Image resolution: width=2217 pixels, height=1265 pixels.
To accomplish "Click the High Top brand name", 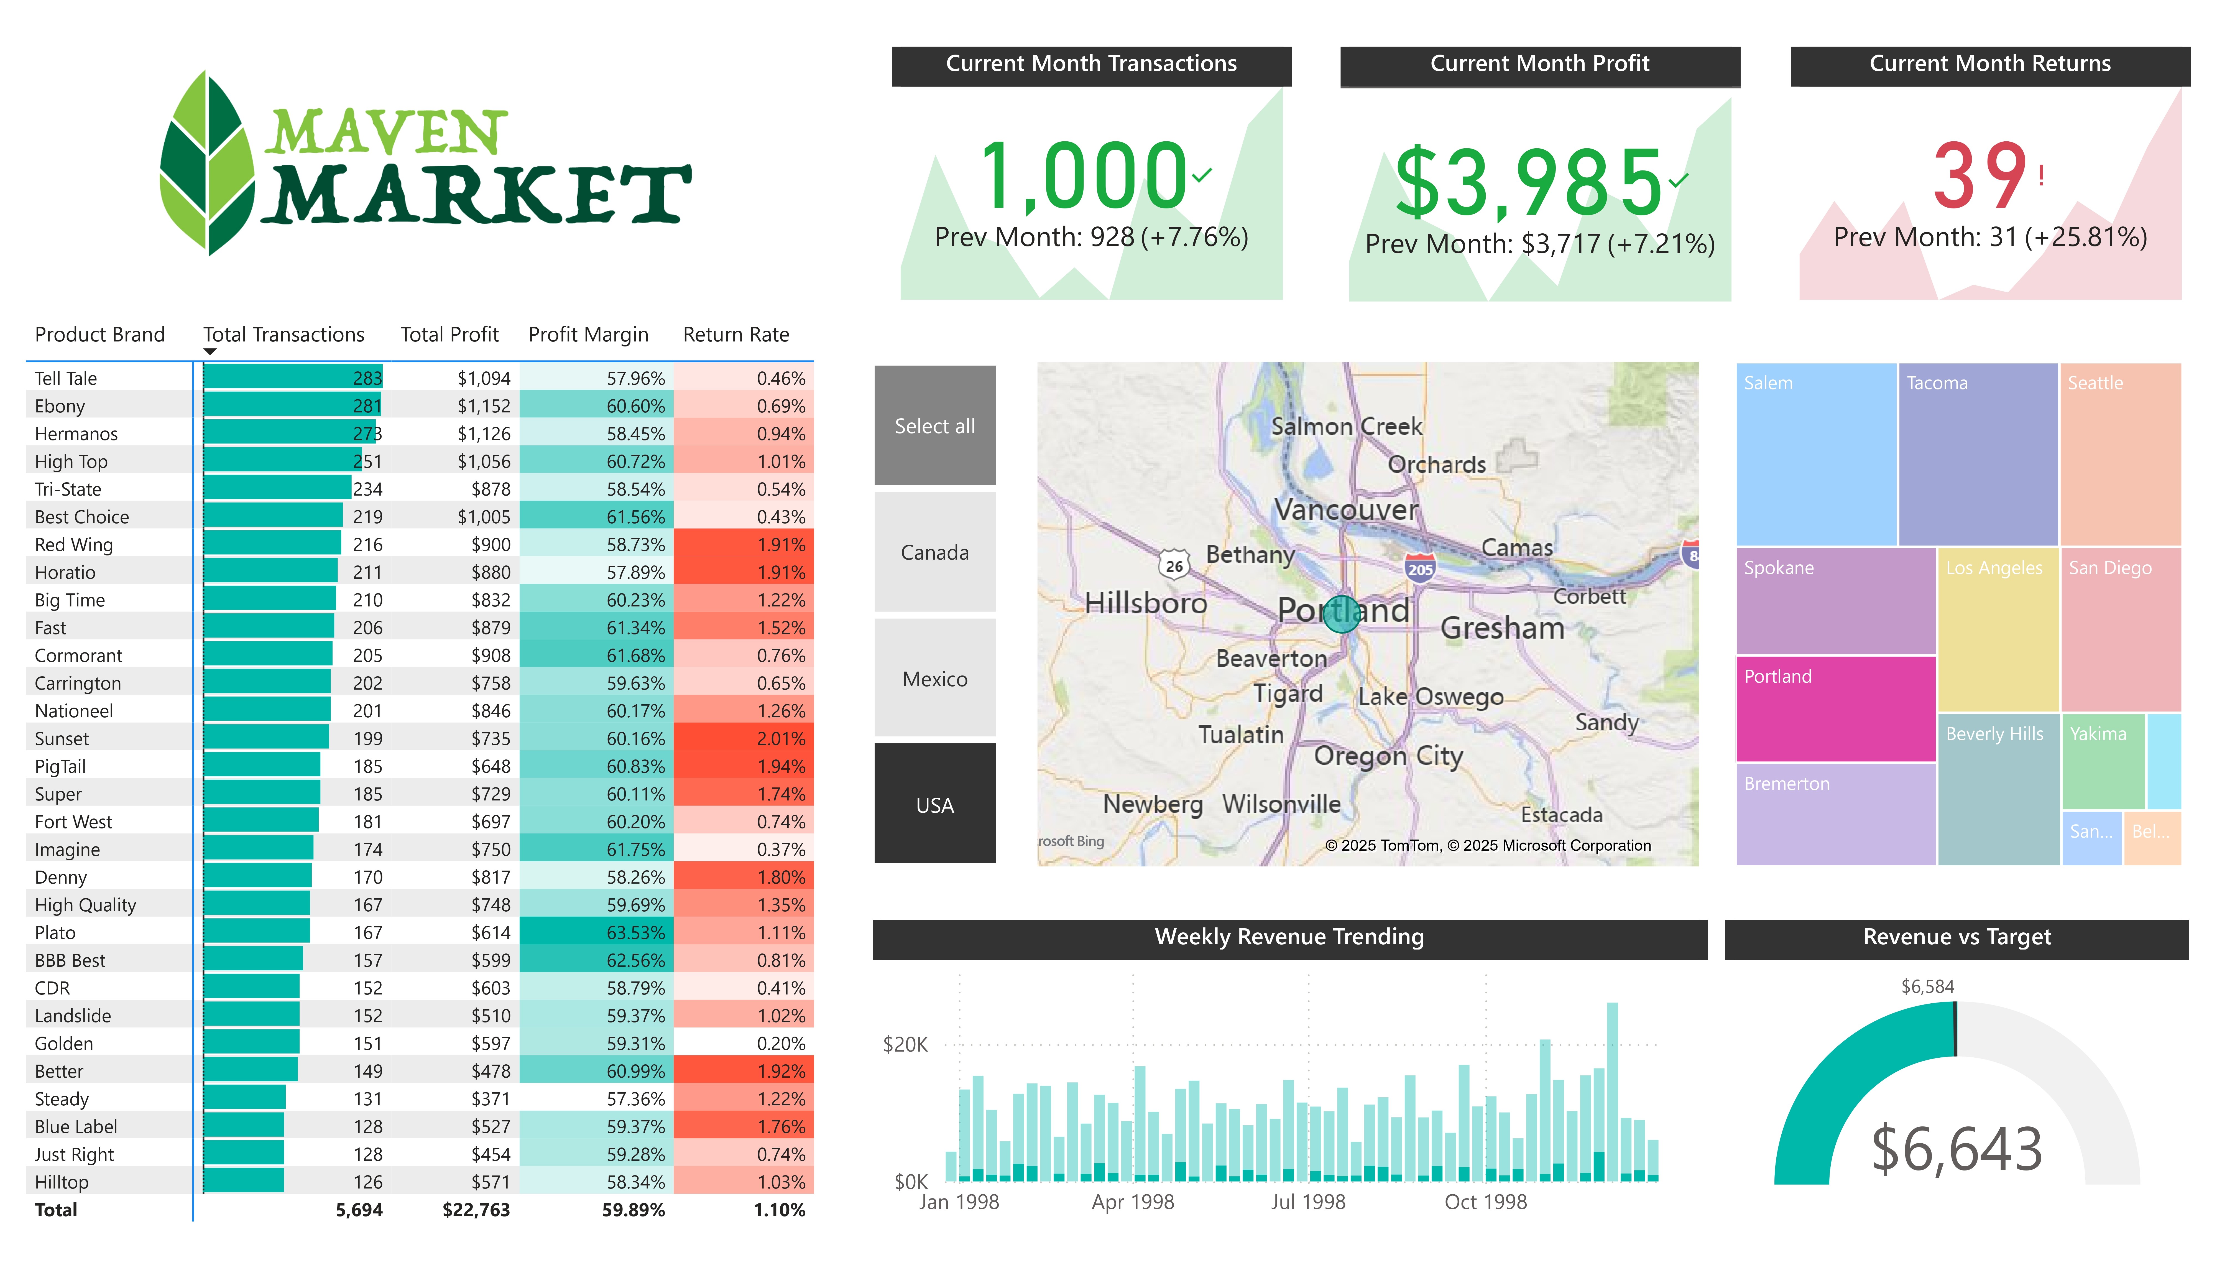I will pyautogui.click(x=71, y=461).
